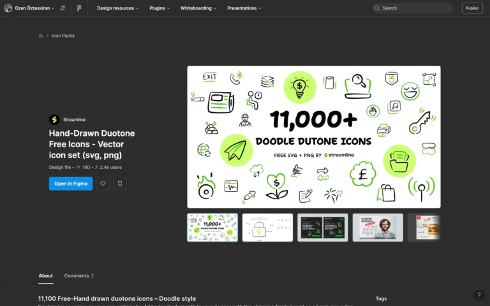
Task: Expand the Plugins dropdown
Action: click(160, 8)
